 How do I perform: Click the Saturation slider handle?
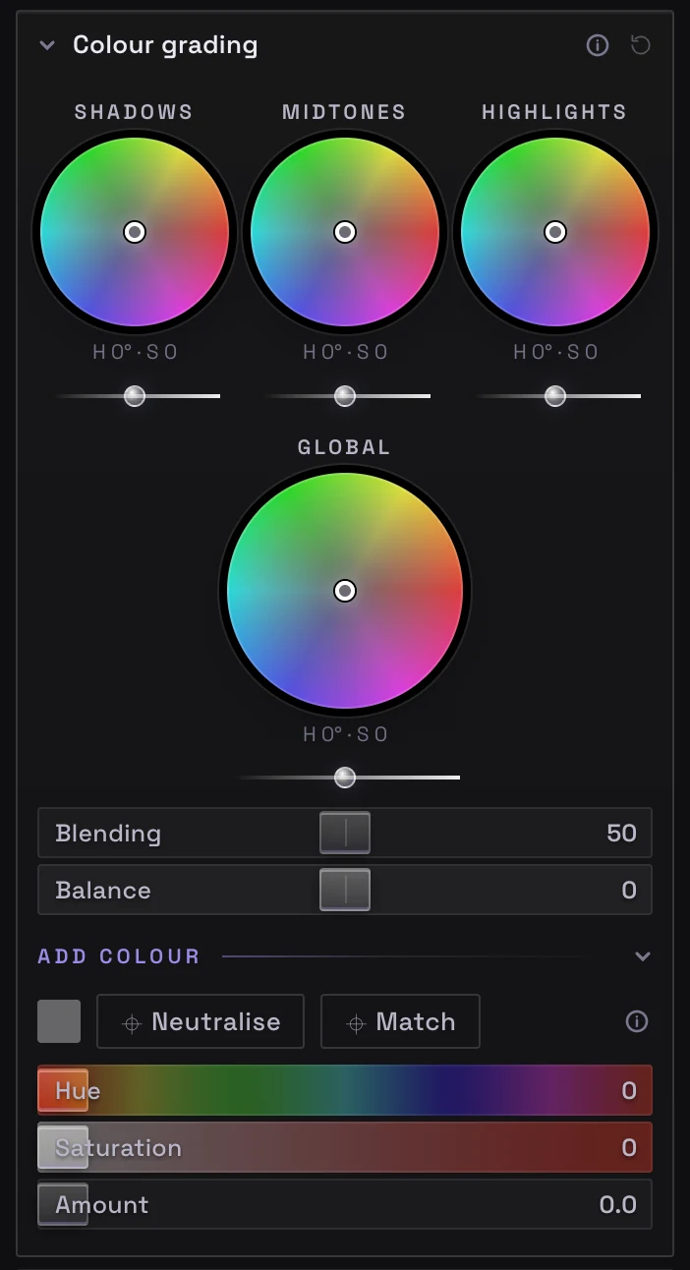click(63, 1148)
